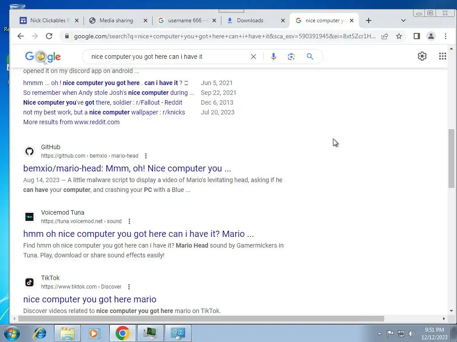457x342 pixels.
Task: Open more options for TikTok result
Action: (x=129, y=287)
